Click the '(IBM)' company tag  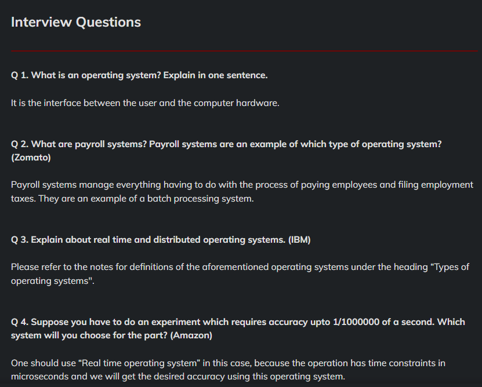pyautogui.click(x=299, y=240)
